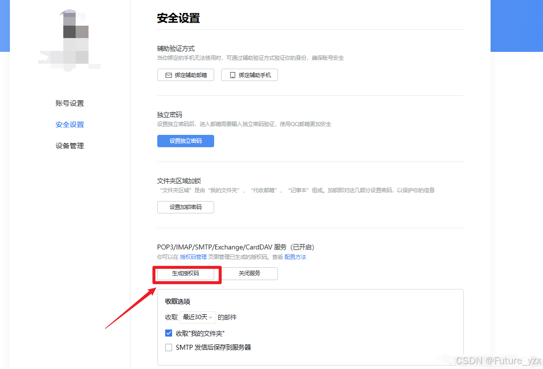Viewport: 543px width, 369px height.
Task: Open the 配置方法 link
Action: click(x=295, y=257)
